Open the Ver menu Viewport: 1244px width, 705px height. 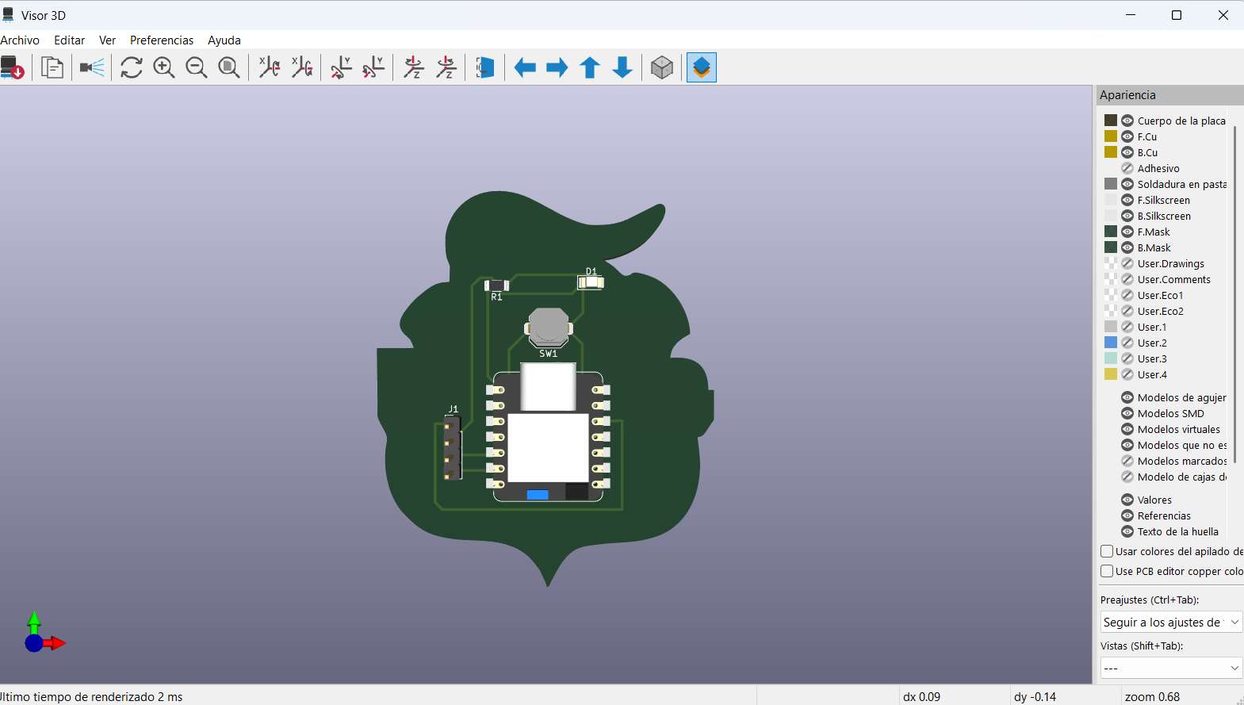tap(107, 40)
